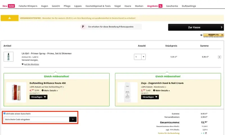
Task: Add Duftzwilling Brilliance with Hinzufügen button
Action: pos(39,97)
